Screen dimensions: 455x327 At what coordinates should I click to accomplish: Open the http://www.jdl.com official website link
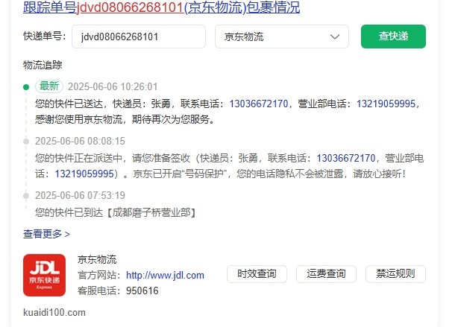(165, 275)
